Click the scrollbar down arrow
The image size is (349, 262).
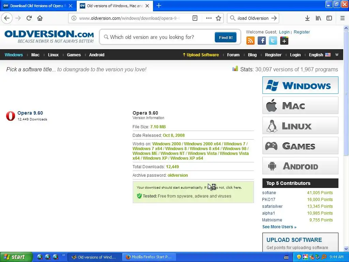coord(346,249)
